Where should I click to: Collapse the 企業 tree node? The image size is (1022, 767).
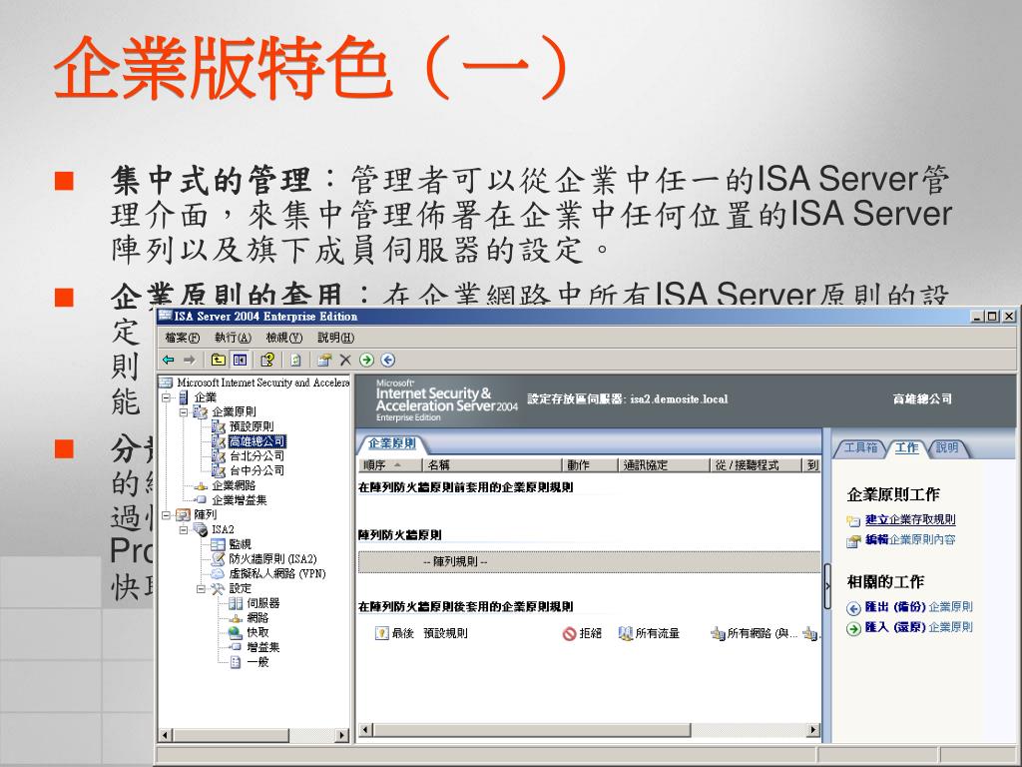[167, 397]
